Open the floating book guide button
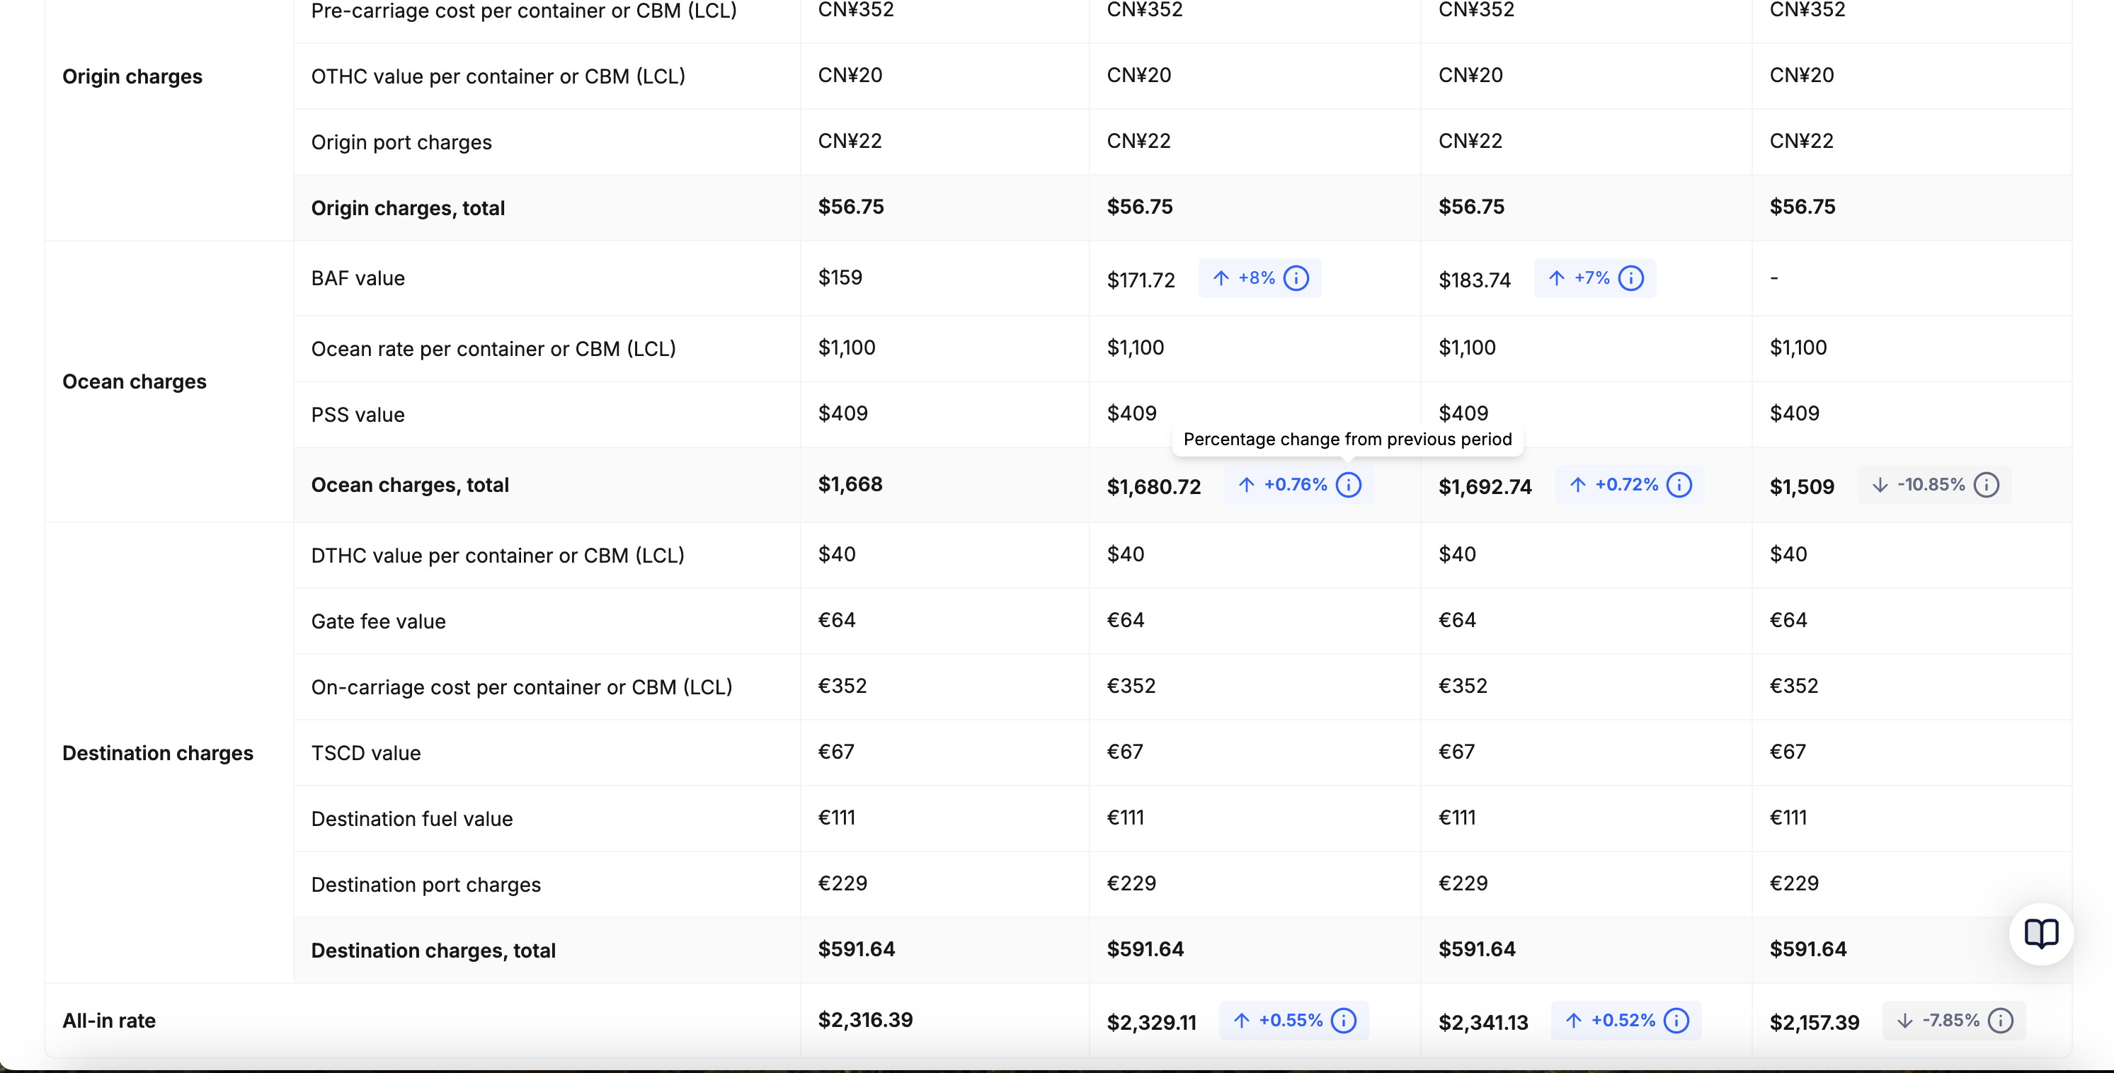The height and width of the screenshot is (1073, 2114). 2041,934
